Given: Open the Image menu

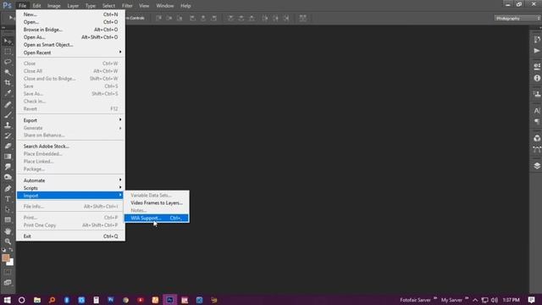Looking at the screenshot, I should (54, 6).
